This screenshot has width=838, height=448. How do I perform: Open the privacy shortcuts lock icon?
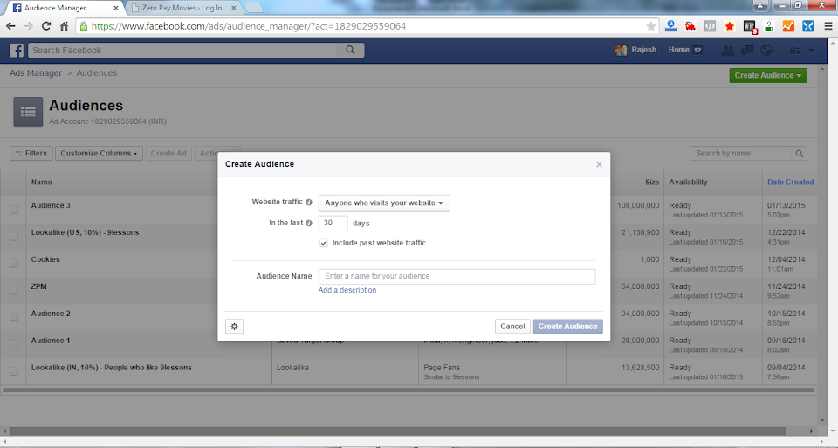point(794,51)
